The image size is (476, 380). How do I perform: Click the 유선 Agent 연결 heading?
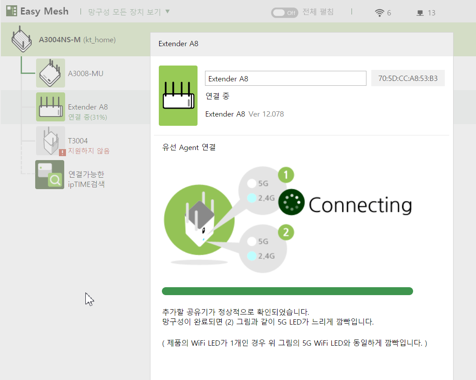tap(189, 147)
